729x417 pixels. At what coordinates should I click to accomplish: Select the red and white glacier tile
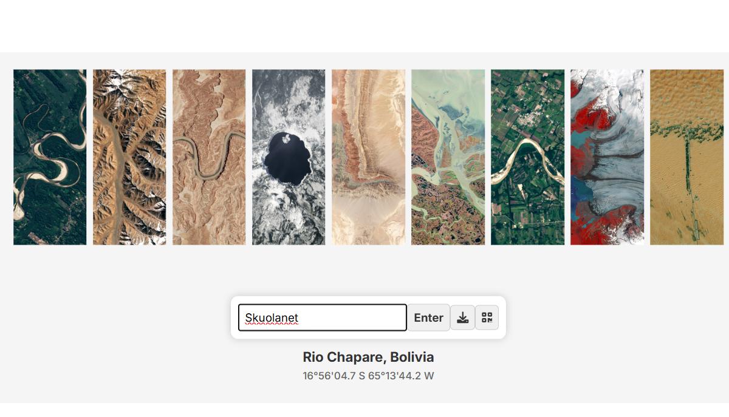607,157
